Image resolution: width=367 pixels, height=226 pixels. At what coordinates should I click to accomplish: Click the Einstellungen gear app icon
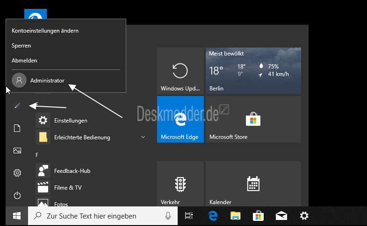(43, 120)
